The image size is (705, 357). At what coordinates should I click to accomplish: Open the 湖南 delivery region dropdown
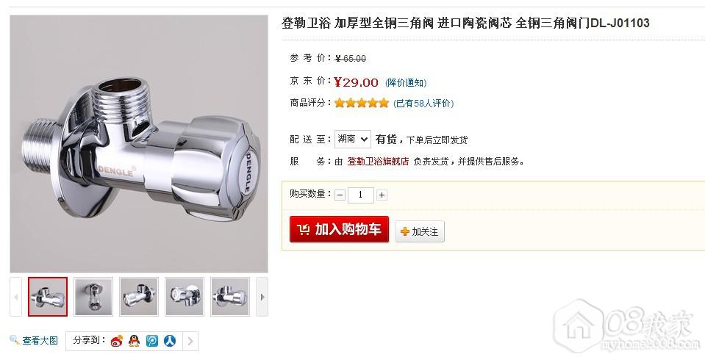353,140
